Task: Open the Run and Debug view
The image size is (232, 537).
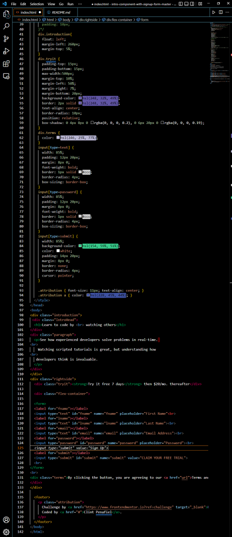Action: click(6, 51)
